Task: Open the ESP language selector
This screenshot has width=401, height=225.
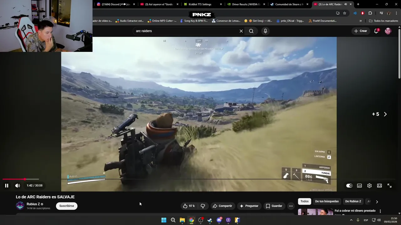Action: click(x=366, y=220)
